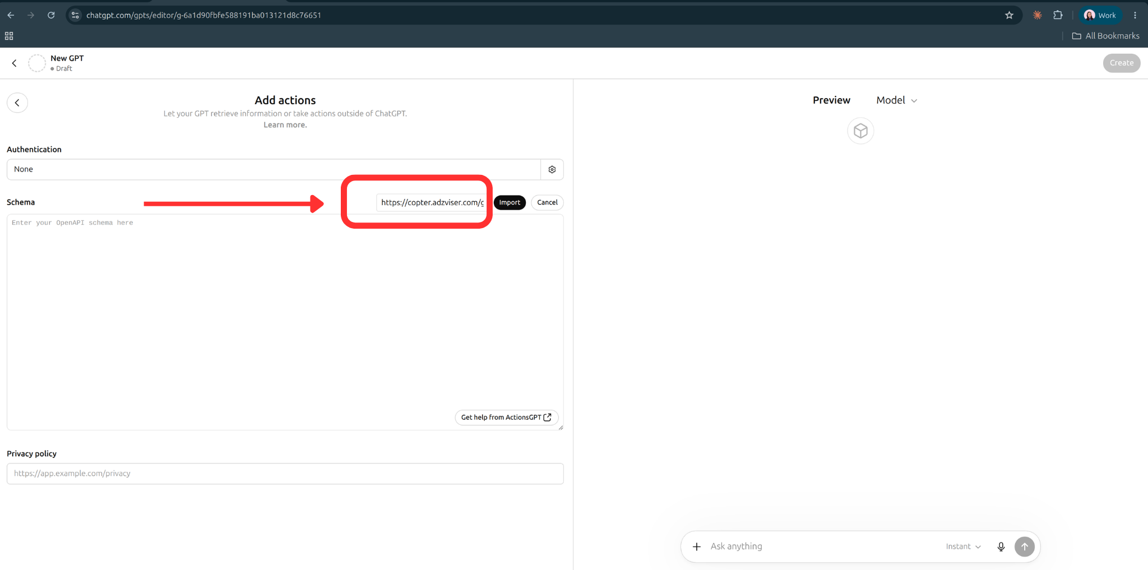Open the apps grid in bookmarks bar
Screen dimensions: 1148x570
tap(9, 36)
